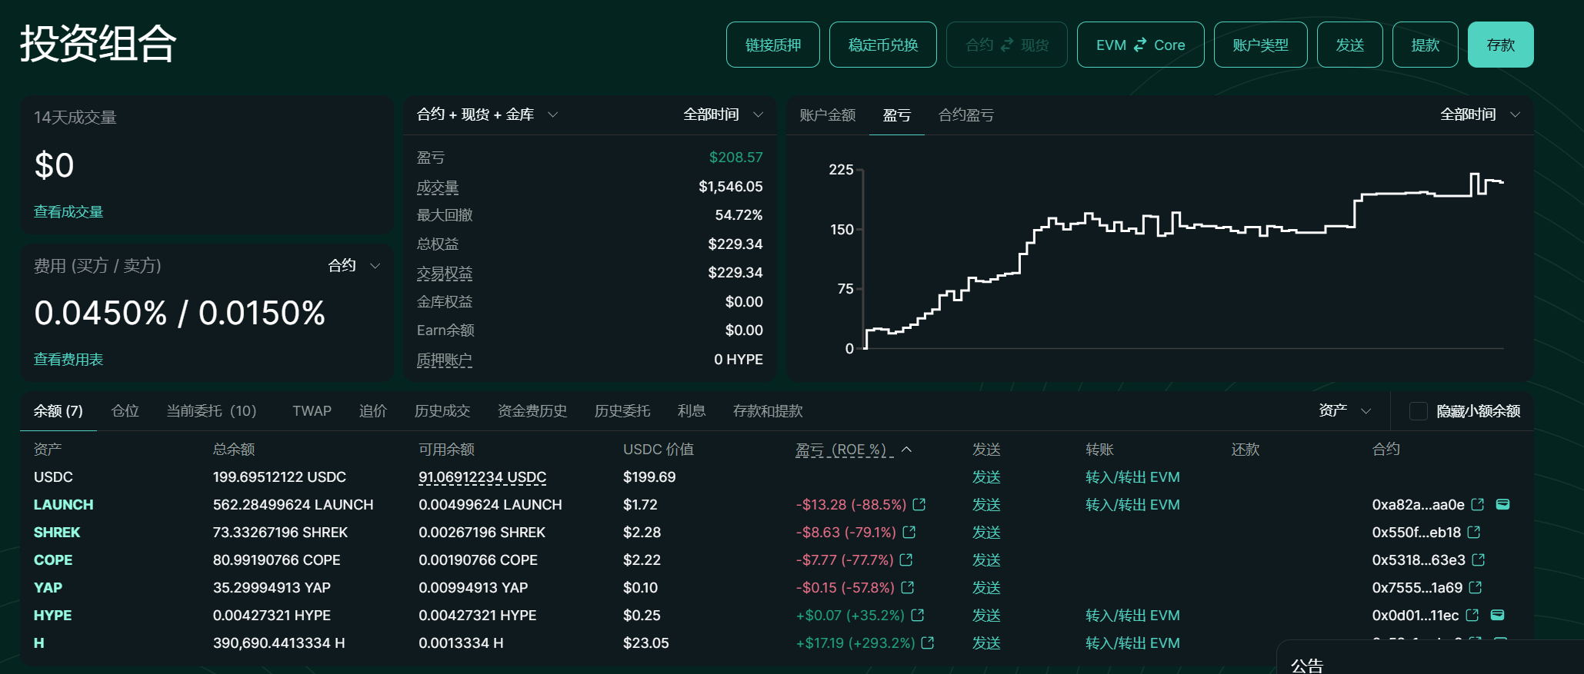This screenshot has width=1584, height=674.
Task: Open share icon next to LAUNCH PNL
Action: point(919,505)
